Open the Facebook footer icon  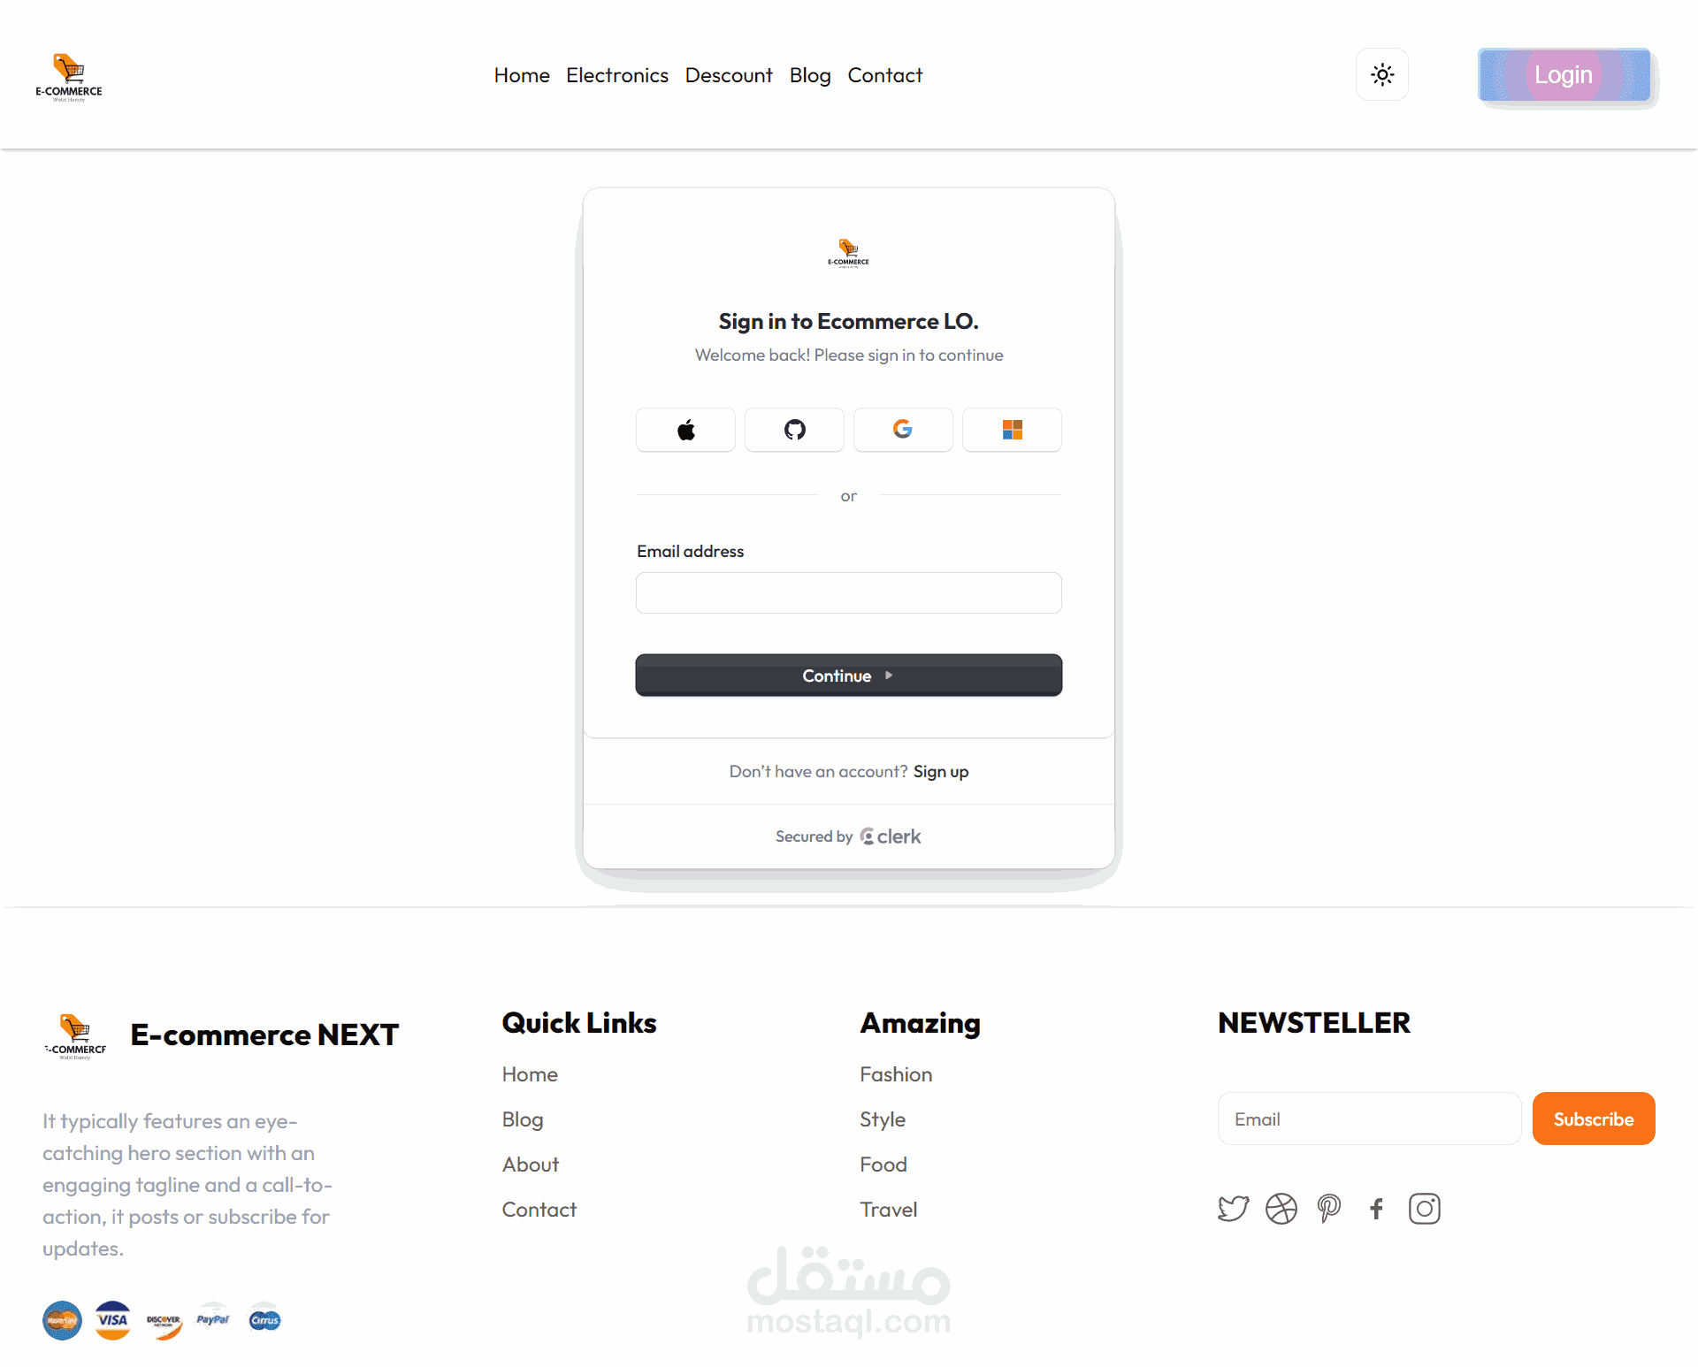click(x=1376, y=1209)
